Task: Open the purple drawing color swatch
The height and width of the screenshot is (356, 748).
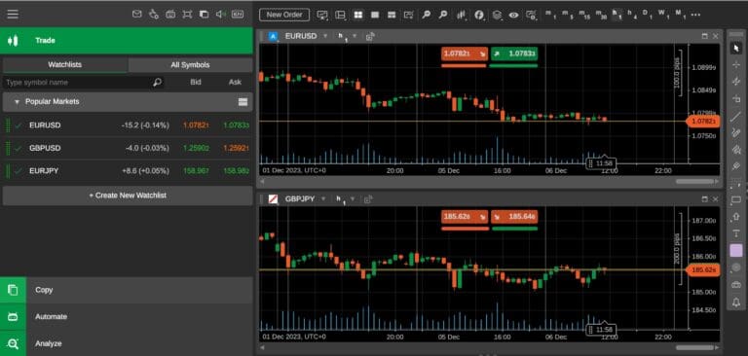Action: point(736,251)
